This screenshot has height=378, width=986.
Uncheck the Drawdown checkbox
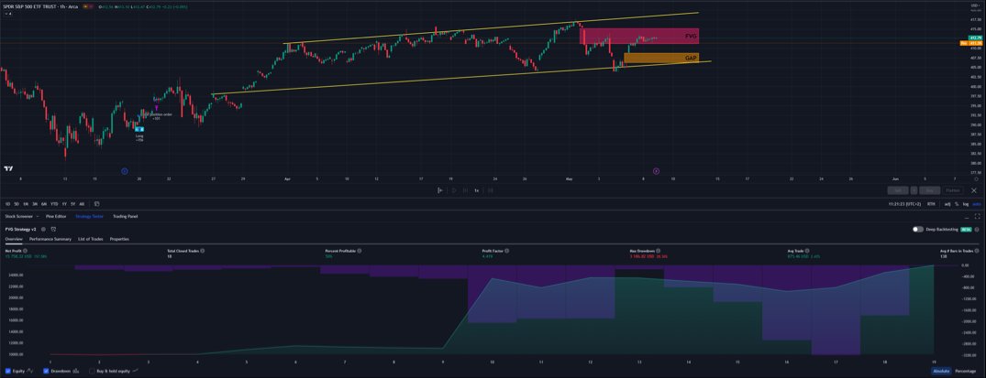point(46,371)
